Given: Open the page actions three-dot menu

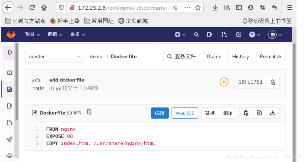Looking at the screenshot, I should [x=187, y=8].
